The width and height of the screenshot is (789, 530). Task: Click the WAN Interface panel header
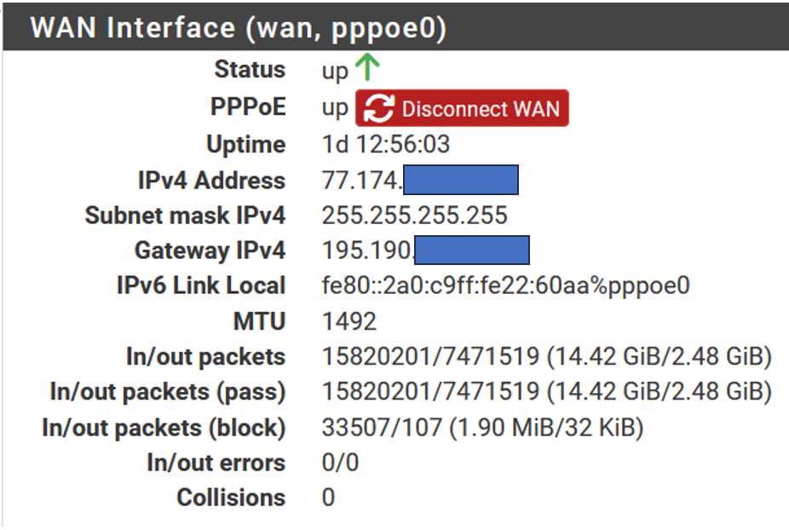pyautogui.click(x=396, y=27)
